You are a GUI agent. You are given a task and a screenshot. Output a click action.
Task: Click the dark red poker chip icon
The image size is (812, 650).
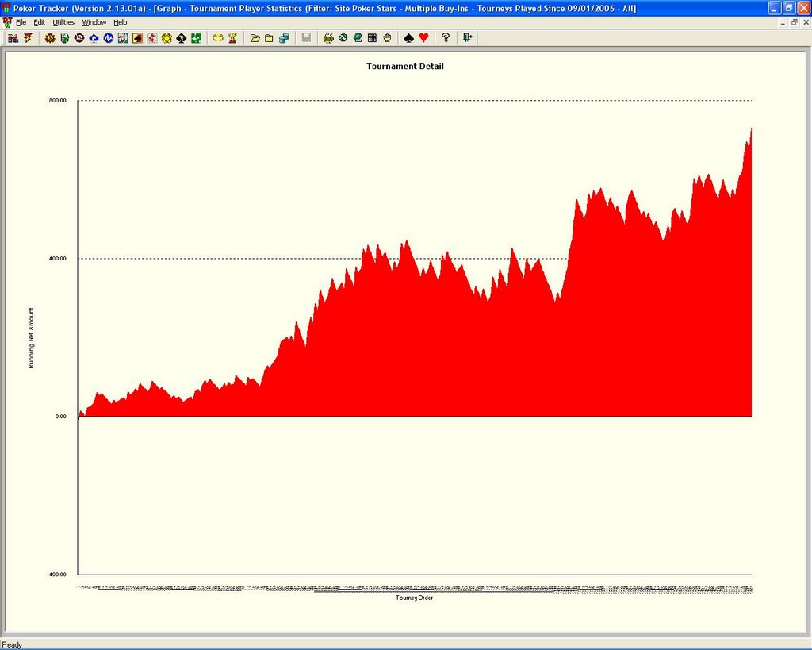79,38
